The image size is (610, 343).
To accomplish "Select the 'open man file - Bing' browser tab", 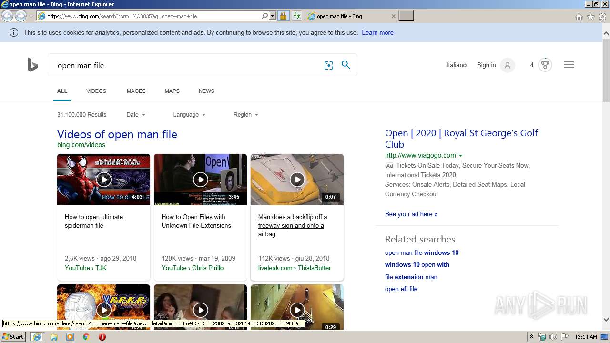I will click(351, 16).
